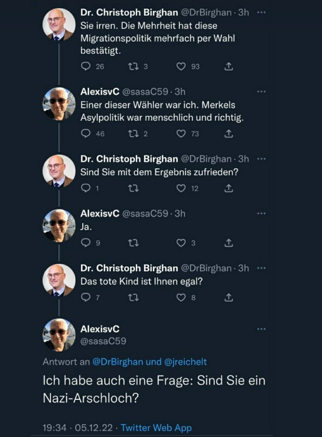Share the "Das tote Kind" tweet
The width and height of the screenshot is (322, 437).
(229, 297)
